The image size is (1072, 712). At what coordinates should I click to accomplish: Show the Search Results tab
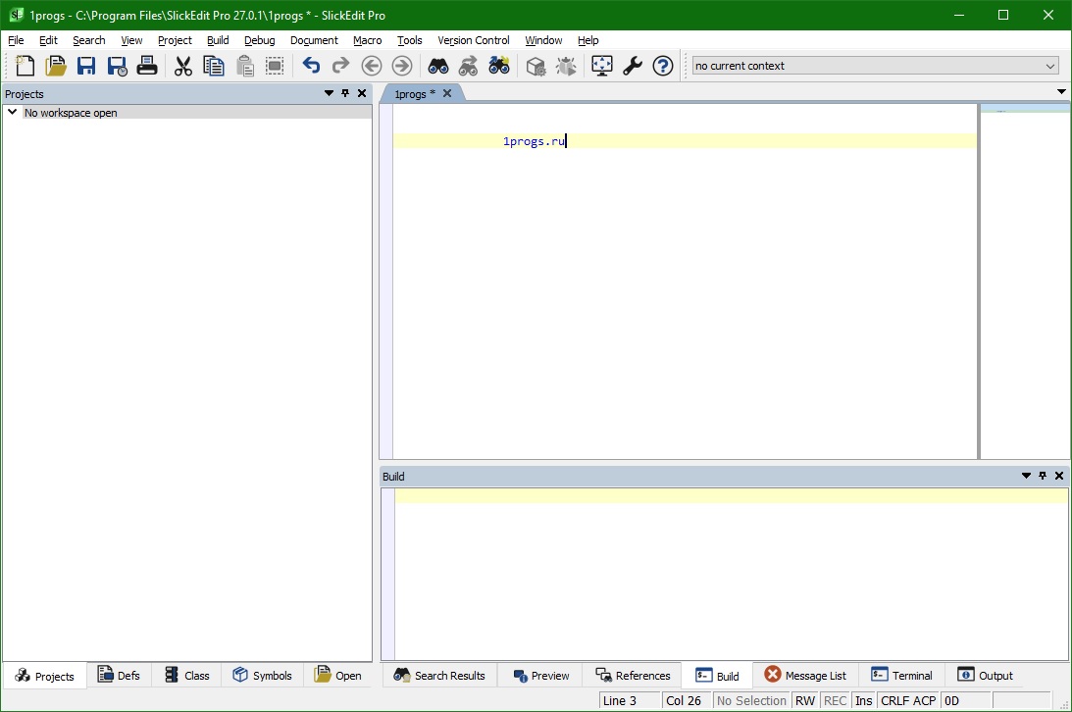439,675
